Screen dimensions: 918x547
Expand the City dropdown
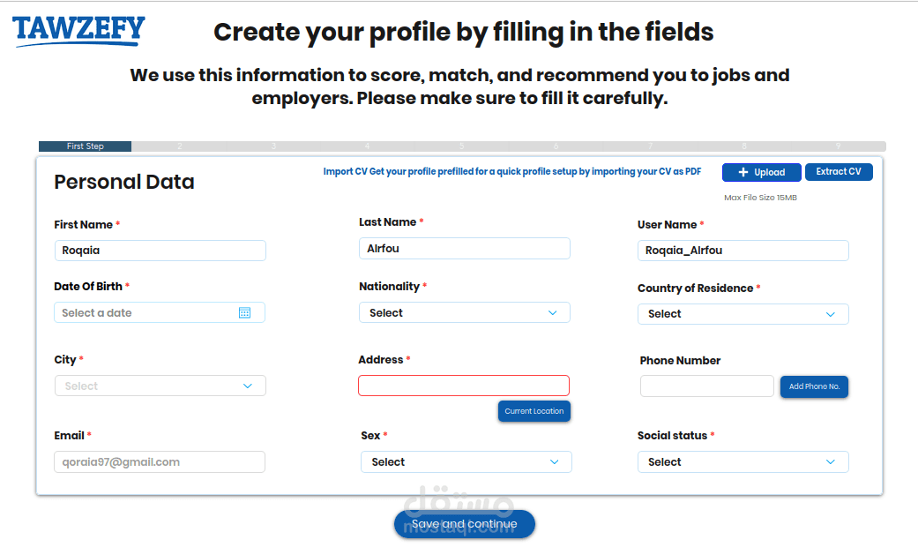click(x=160, y=386)
